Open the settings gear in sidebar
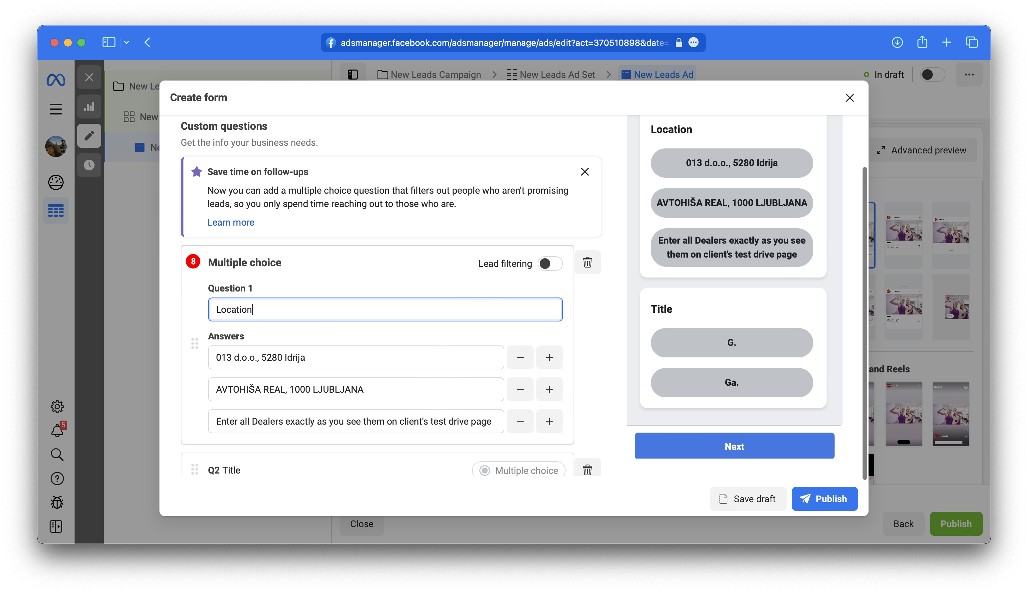1028x593 pixels. (x=57, y=406)
